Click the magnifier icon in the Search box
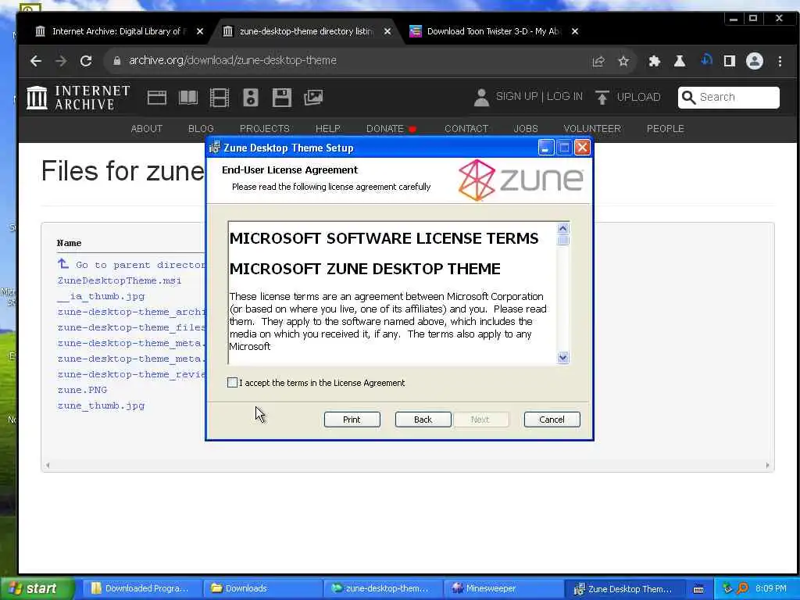 [688, 98]
